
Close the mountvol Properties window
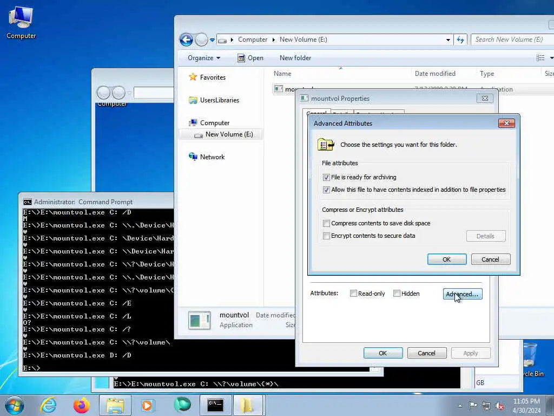[x=485, y=99]
